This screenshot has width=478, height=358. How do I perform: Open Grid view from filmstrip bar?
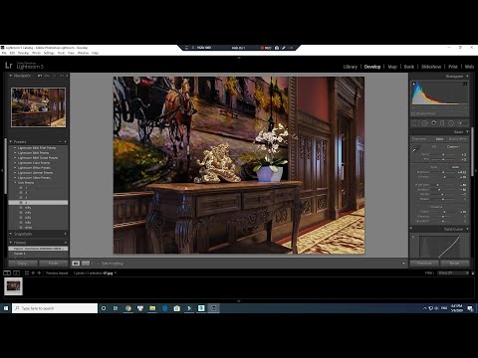[27, 272]
